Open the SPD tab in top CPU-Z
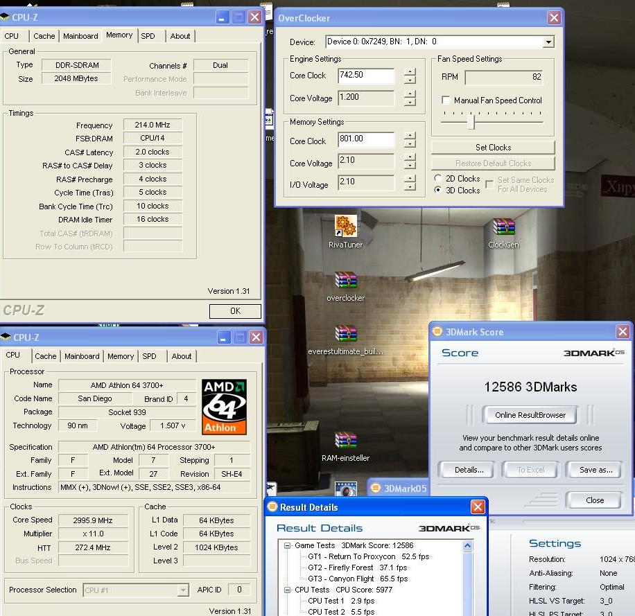 tap(148, 36)
